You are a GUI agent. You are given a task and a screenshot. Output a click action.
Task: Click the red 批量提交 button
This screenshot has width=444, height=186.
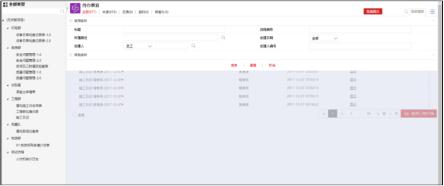[373, 11]
